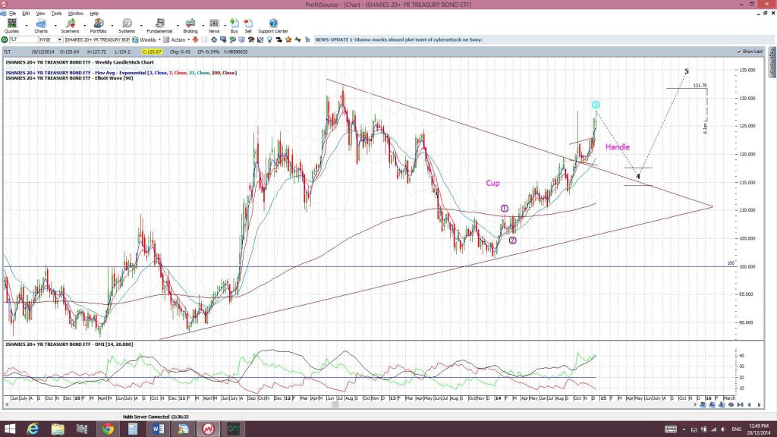
Task: Open the Systems tool
Action: [127, 26]
